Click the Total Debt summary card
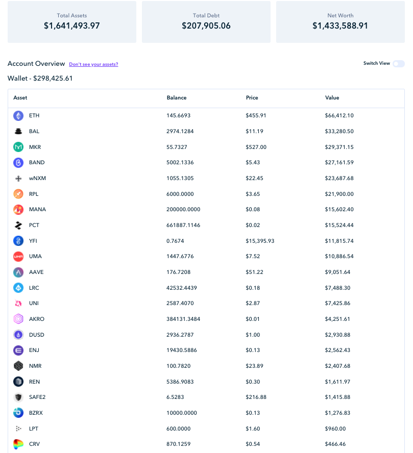This screenshot has height=453, width=413. (x=206, y=21)
